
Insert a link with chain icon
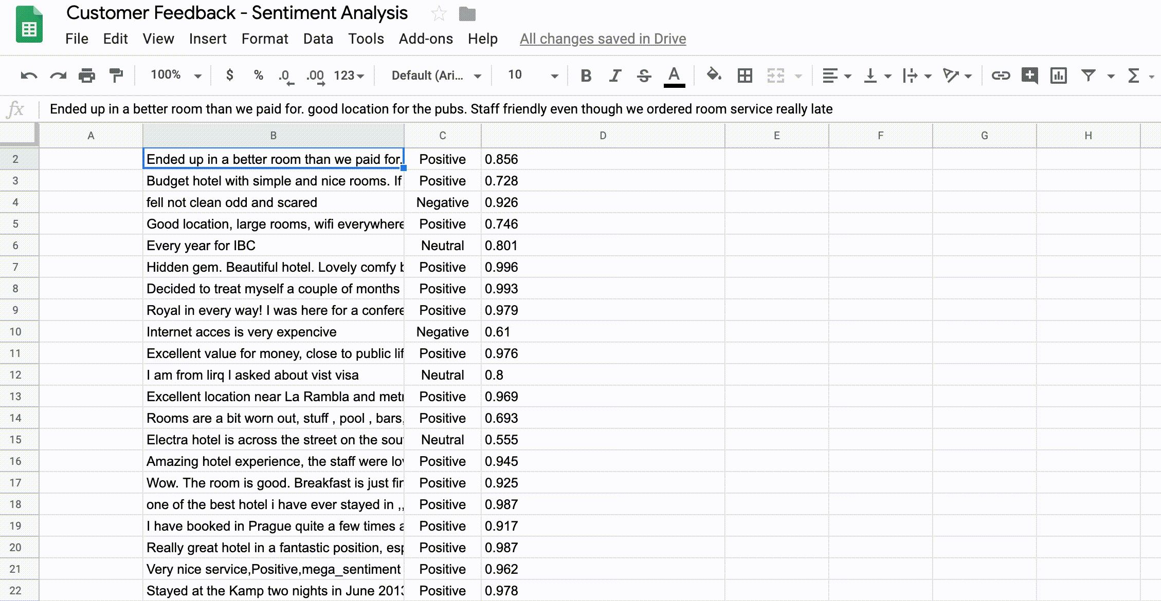click(x=1000, y=76)
